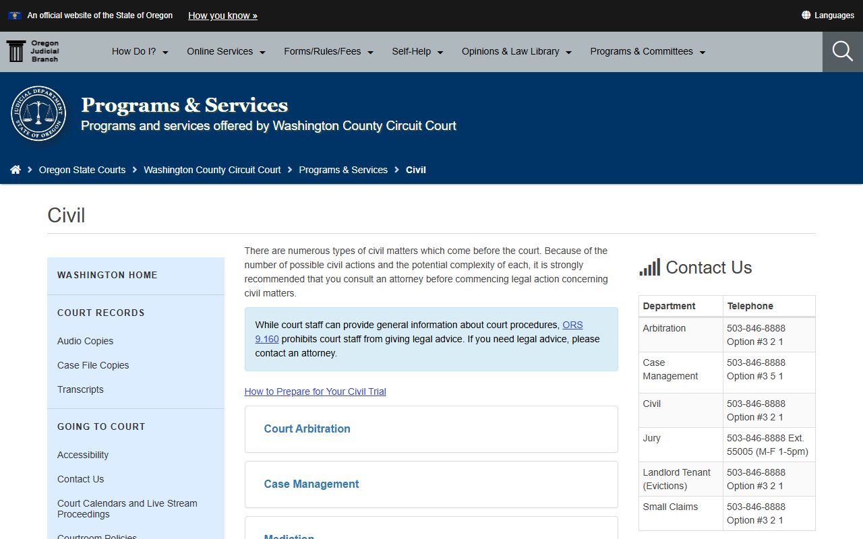The height and width of the screenshot is (539, 863).
Task: Expand Opinions & Law Library menu
Action: 516,51
